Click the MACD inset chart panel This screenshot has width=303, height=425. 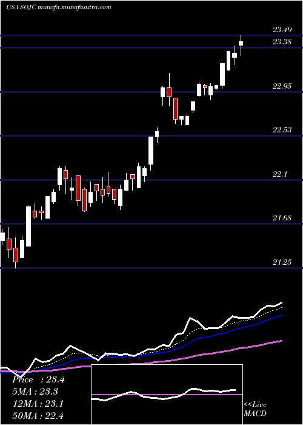click(x=167, y=395)
